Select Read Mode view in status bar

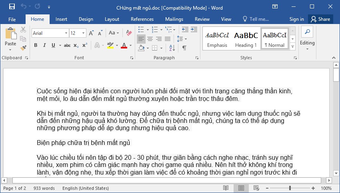click(226, 188)
